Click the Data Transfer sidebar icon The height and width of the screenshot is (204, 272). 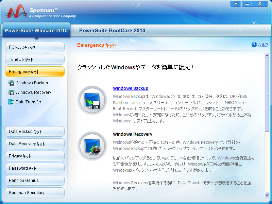11,102
